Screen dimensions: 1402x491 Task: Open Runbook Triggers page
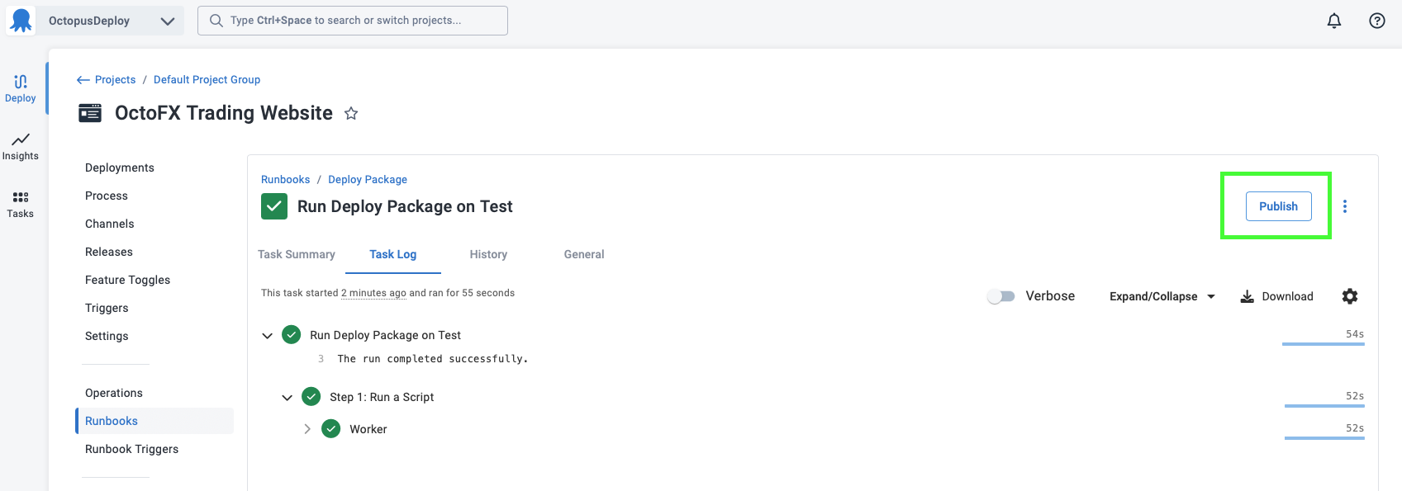132,449
